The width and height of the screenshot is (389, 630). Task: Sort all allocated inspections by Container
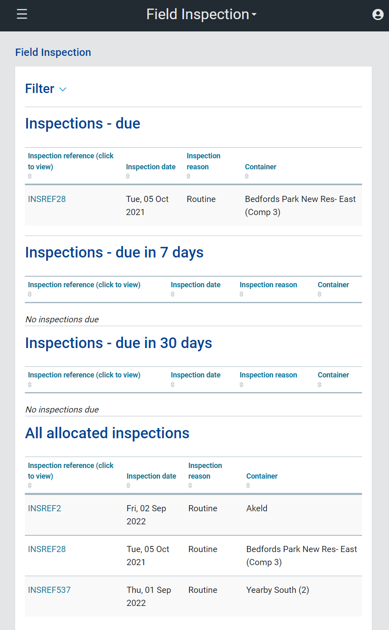pos(262,476)
